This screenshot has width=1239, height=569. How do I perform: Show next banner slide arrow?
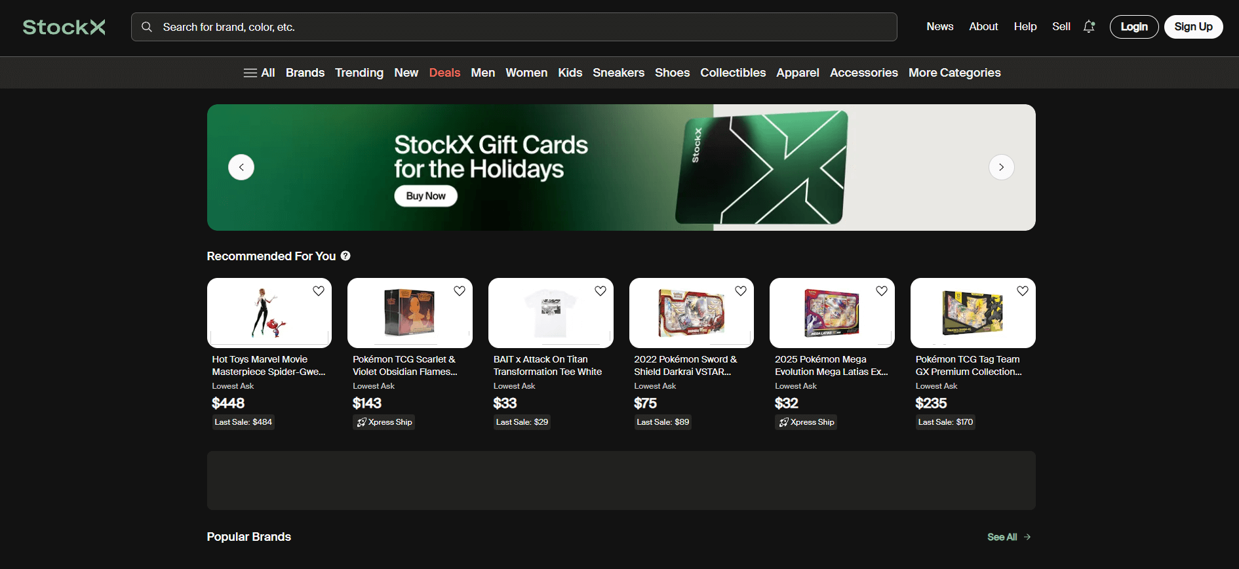coord(1001,167)
